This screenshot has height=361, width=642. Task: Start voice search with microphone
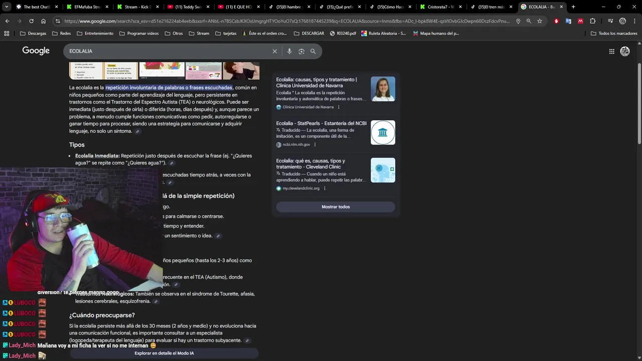pos(289,51)
